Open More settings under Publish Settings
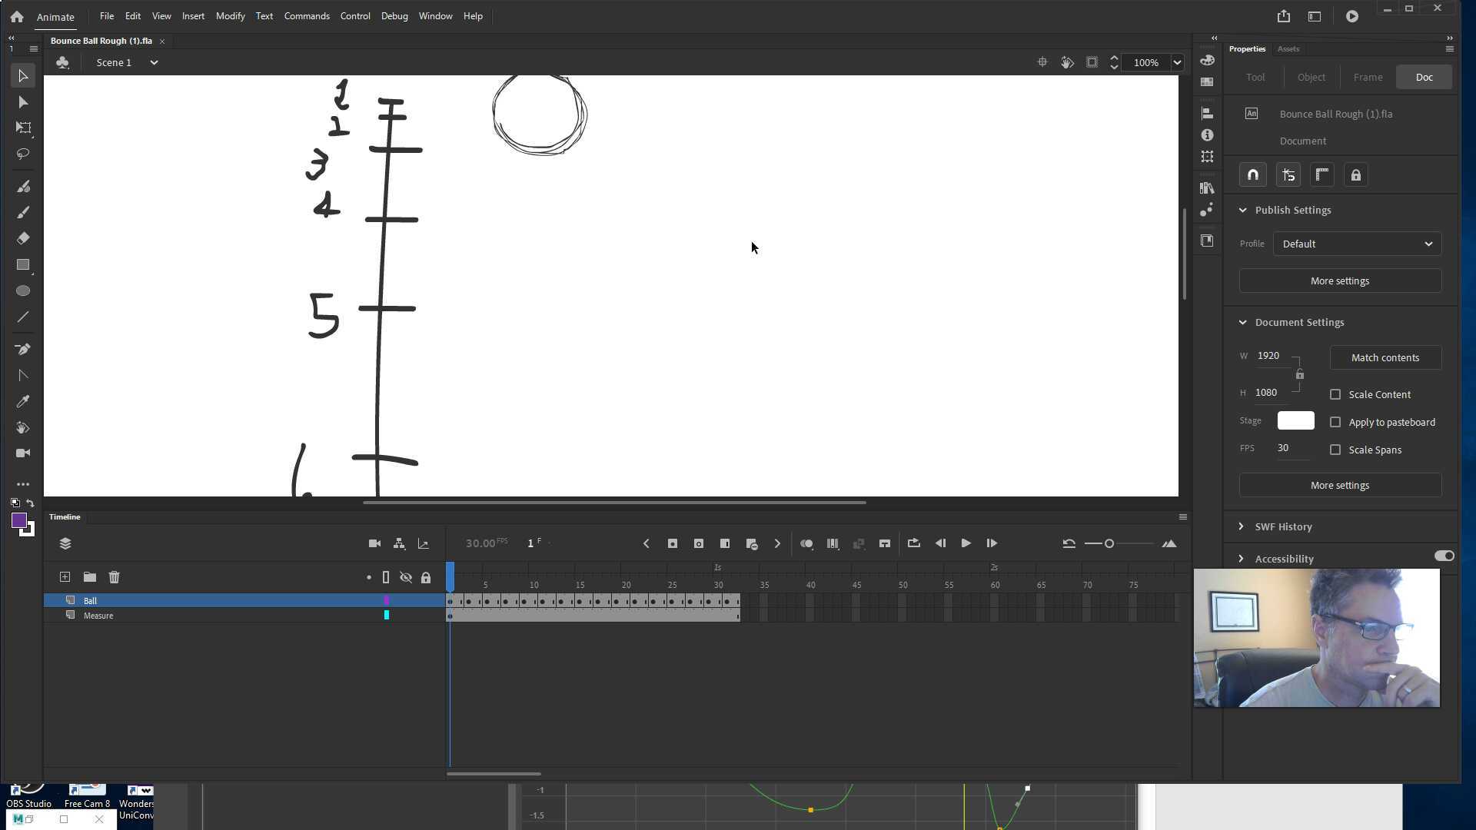 coord(1339,281)
